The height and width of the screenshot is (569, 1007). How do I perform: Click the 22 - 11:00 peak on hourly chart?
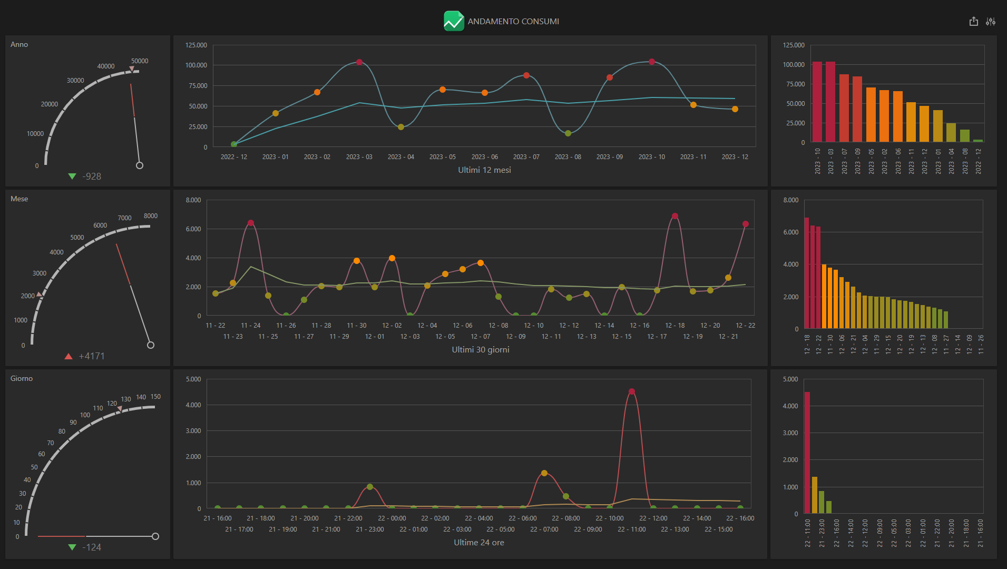click(x=632, y=391)
